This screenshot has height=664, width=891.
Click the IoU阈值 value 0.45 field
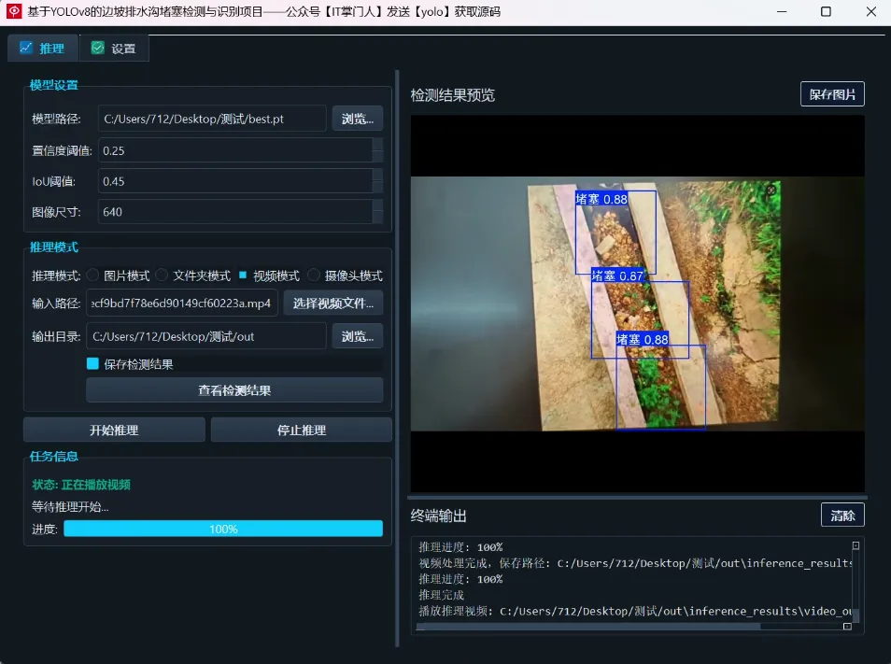click(235, 181)
